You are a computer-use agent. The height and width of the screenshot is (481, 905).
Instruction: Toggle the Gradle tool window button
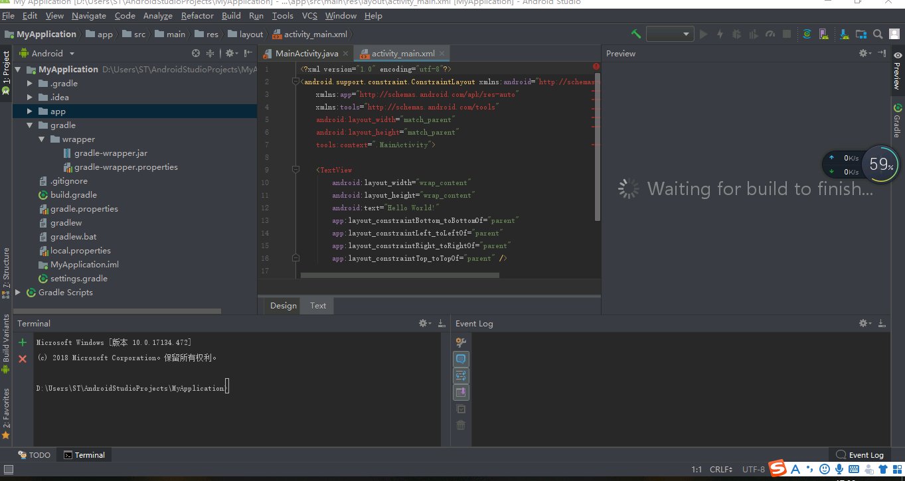coord(896,121)
